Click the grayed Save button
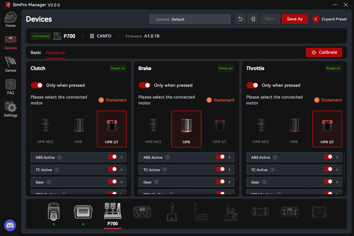Viewport: 354px width, 236px height. pyautogui.click(x=270, y=19)
